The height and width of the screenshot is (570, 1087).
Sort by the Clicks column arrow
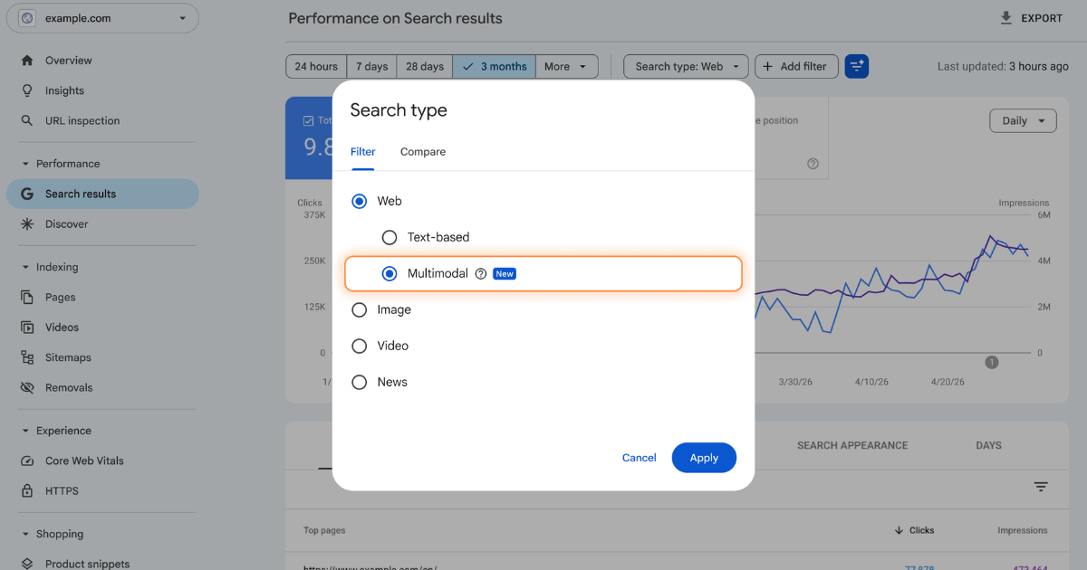[x=899, y=530]
